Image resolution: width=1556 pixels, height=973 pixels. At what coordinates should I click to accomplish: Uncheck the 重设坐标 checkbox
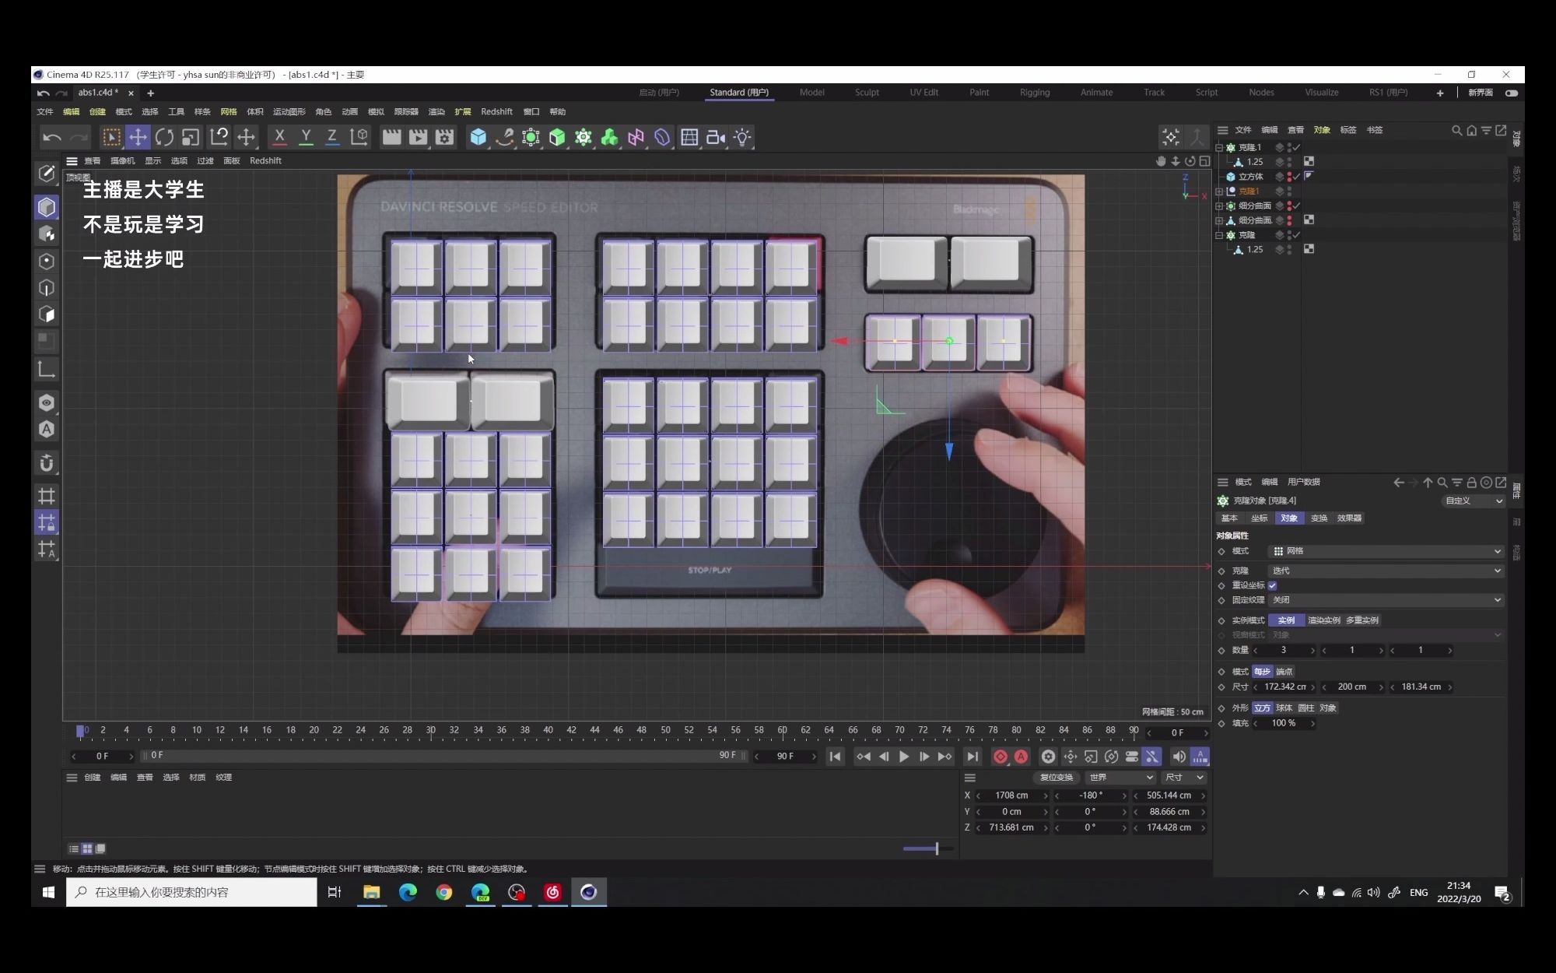point(1273,585)
